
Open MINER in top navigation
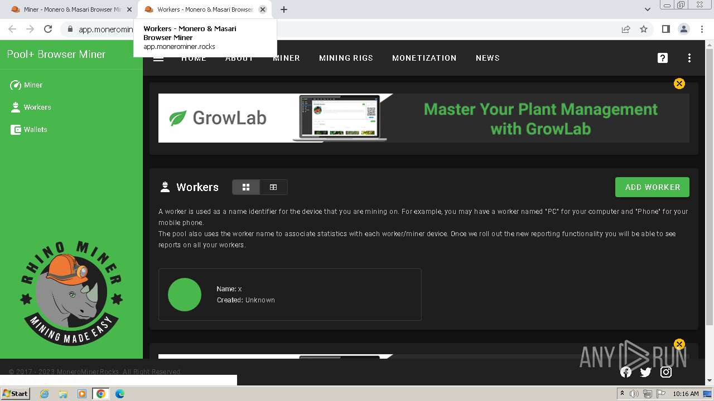286,58
